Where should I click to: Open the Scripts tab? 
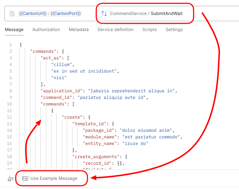149,30
